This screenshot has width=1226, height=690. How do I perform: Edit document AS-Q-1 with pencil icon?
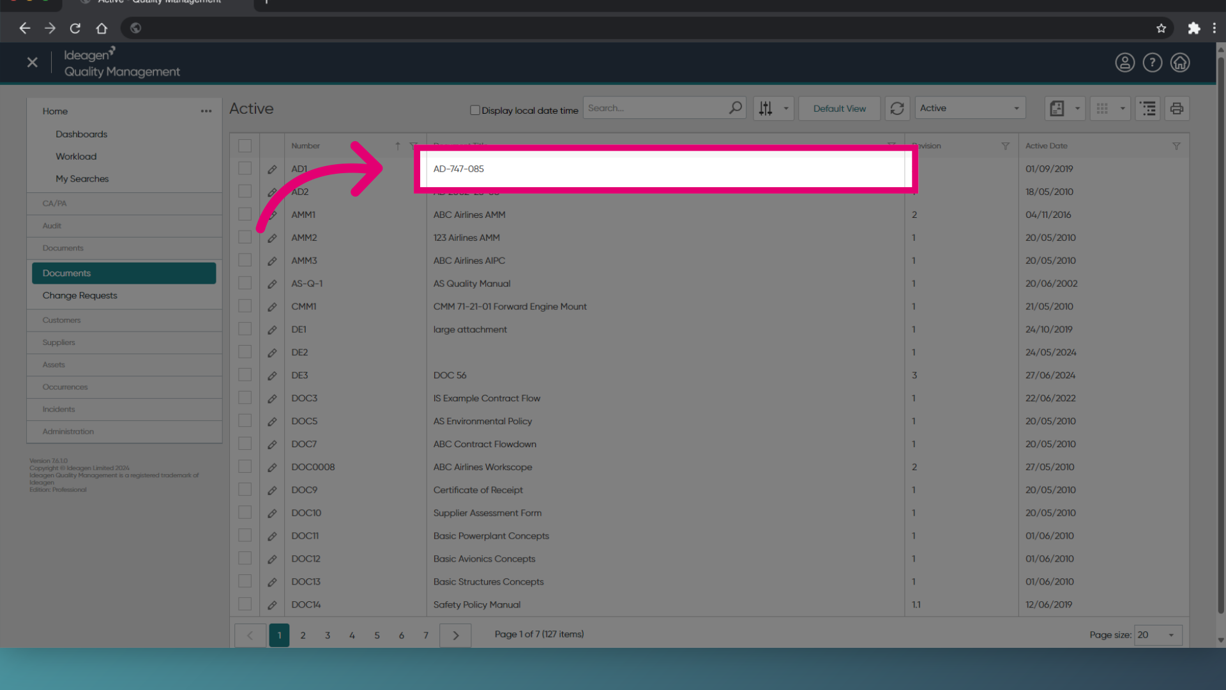click(272, 284)
